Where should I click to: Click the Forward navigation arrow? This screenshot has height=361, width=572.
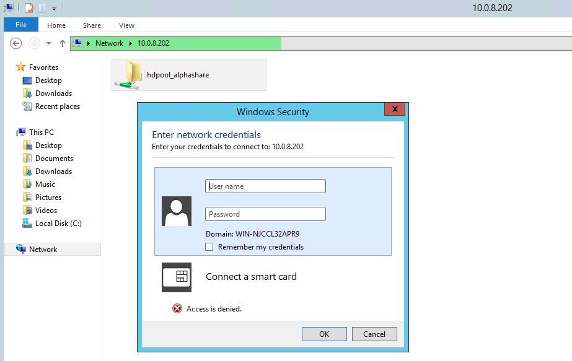click(34, 43)
